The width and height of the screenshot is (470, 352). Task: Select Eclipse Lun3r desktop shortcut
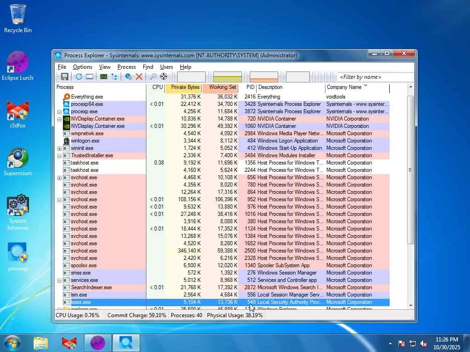18,66
